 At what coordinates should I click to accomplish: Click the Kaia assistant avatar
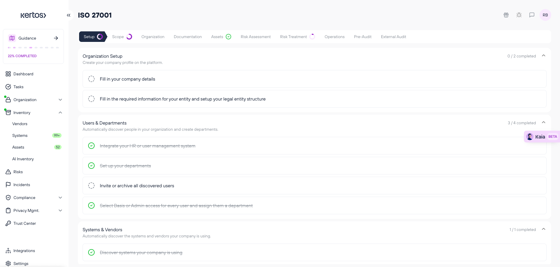[530, 137]
